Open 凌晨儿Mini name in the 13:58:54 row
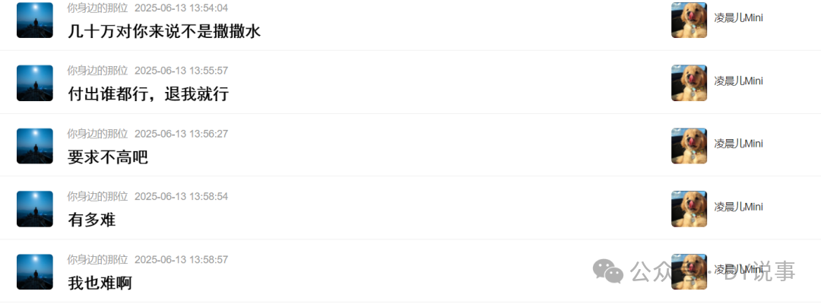 [x=738, y=207]
